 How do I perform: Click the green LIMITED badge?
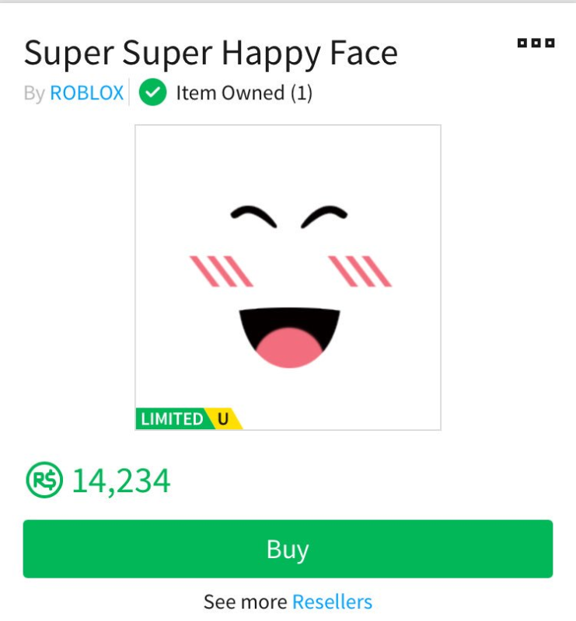pyautogui.click(x=171, y=419)
